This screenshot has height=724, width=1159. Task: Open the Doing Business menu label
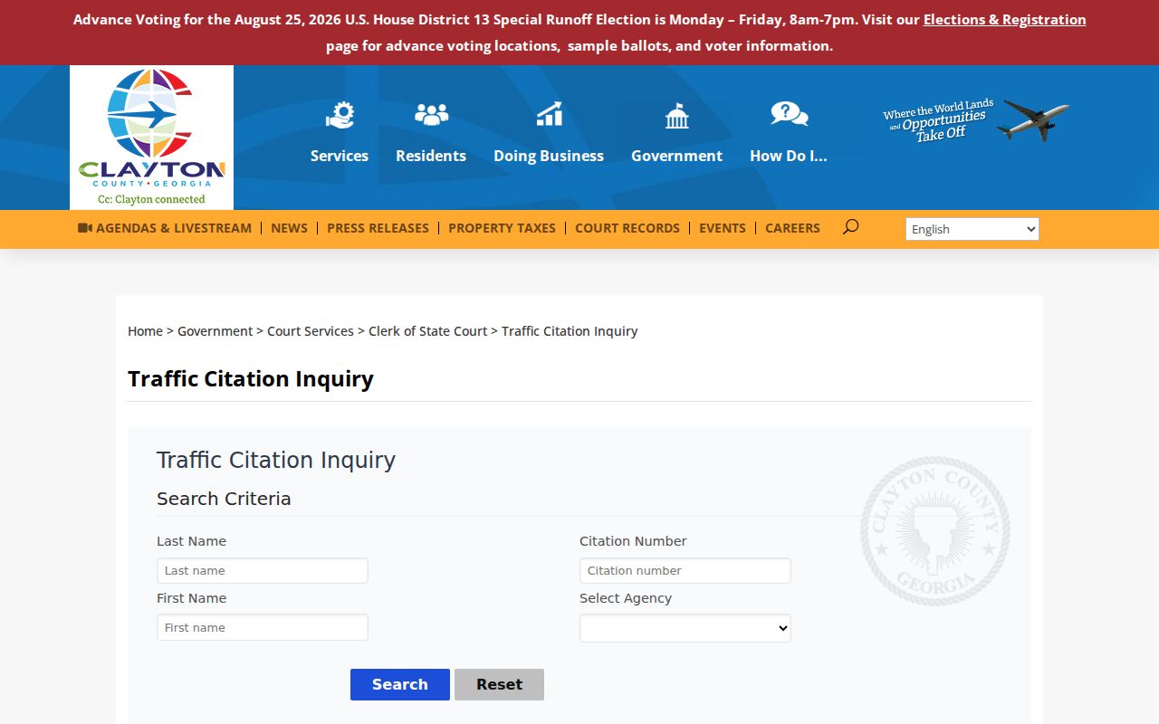pos(549,156)
